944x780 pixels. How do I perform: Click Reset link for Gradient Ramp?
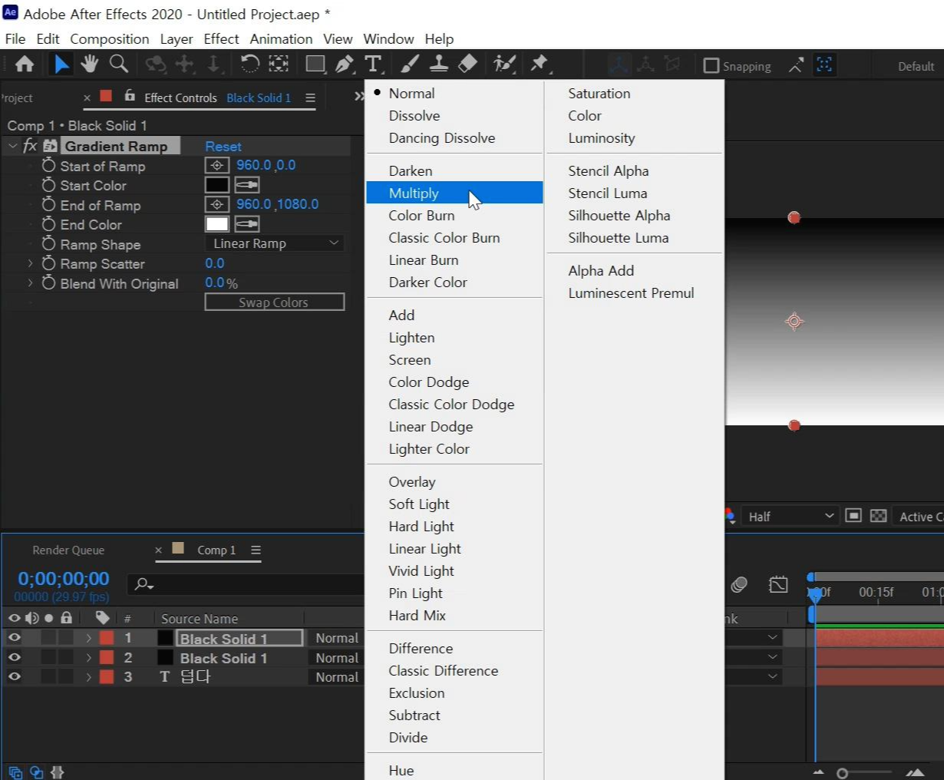(x=223, y=146)
